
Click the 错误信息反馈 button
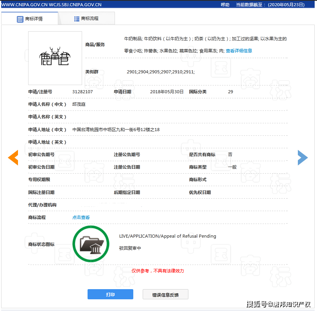(x=165, y=295)
